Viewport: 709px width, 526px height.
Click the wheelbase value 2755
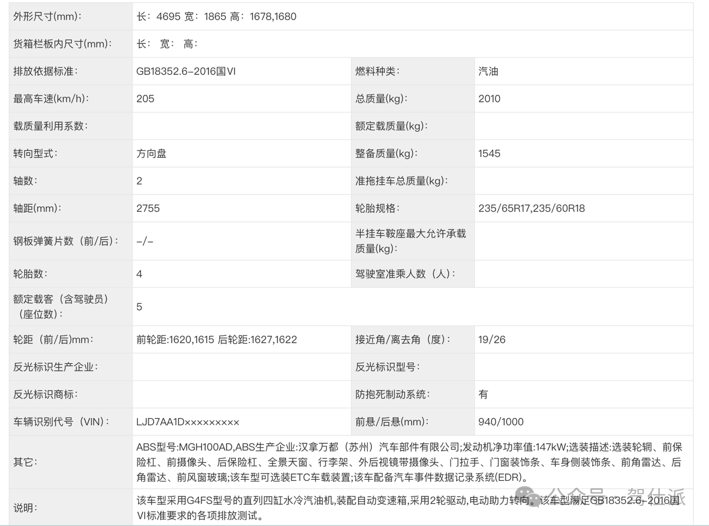148,208
